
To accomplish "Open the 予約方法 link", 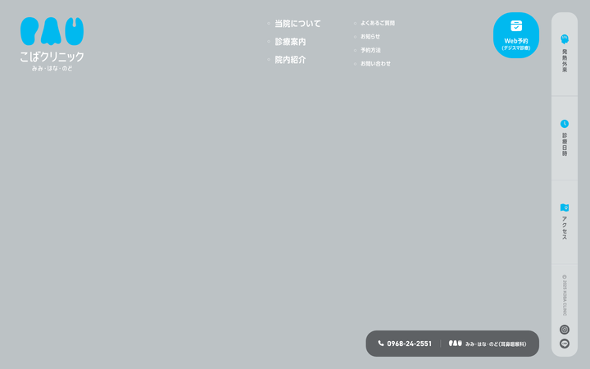I will (370, 50).
